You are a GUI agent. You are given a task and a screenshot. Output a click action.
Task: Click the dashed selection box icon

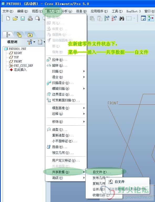pyautogui.click(x=129, y=18)
